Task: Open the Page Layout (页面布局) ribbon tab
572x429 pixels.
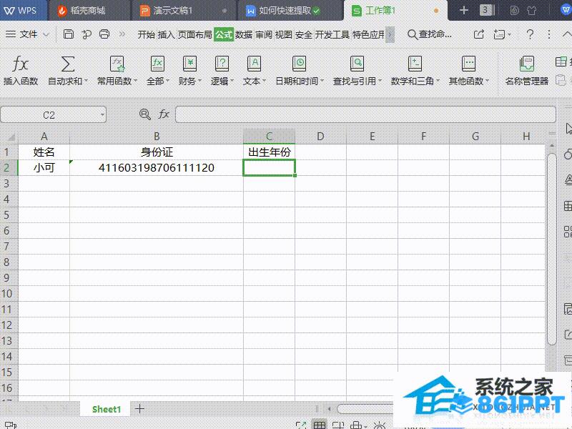Action: 194,34
